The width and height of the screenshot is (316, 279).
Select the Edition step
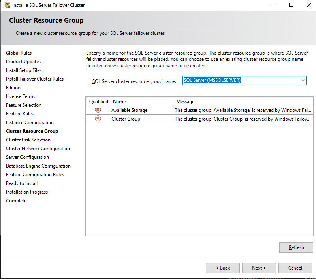[13, 87]
